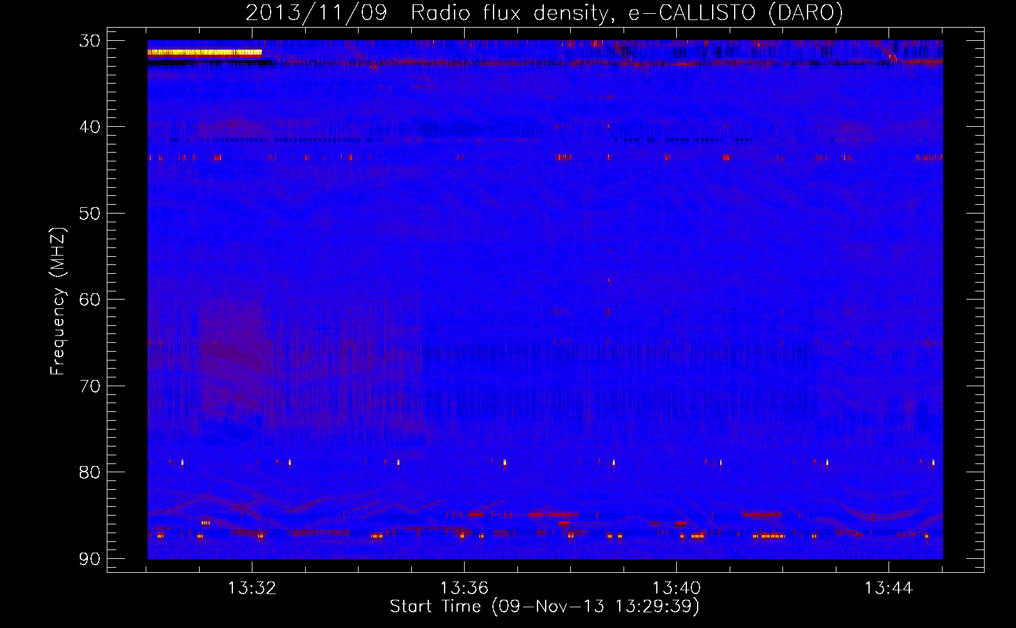Click the plot title "2013/11/09 Radio flux density, e-CALLISTO (DARO)"
Image resolution: width=1016 pixels, height=628 pixels.
click(x=544, y=13)
